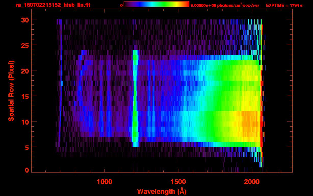313x196 pixels.
Task: Select the 1000 wavelength tick label
Action: click(x=105, y=182)
